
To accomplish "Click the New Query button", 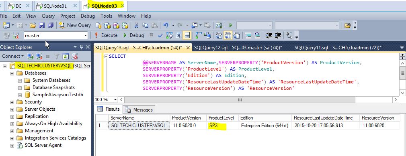I will [75, 25].
